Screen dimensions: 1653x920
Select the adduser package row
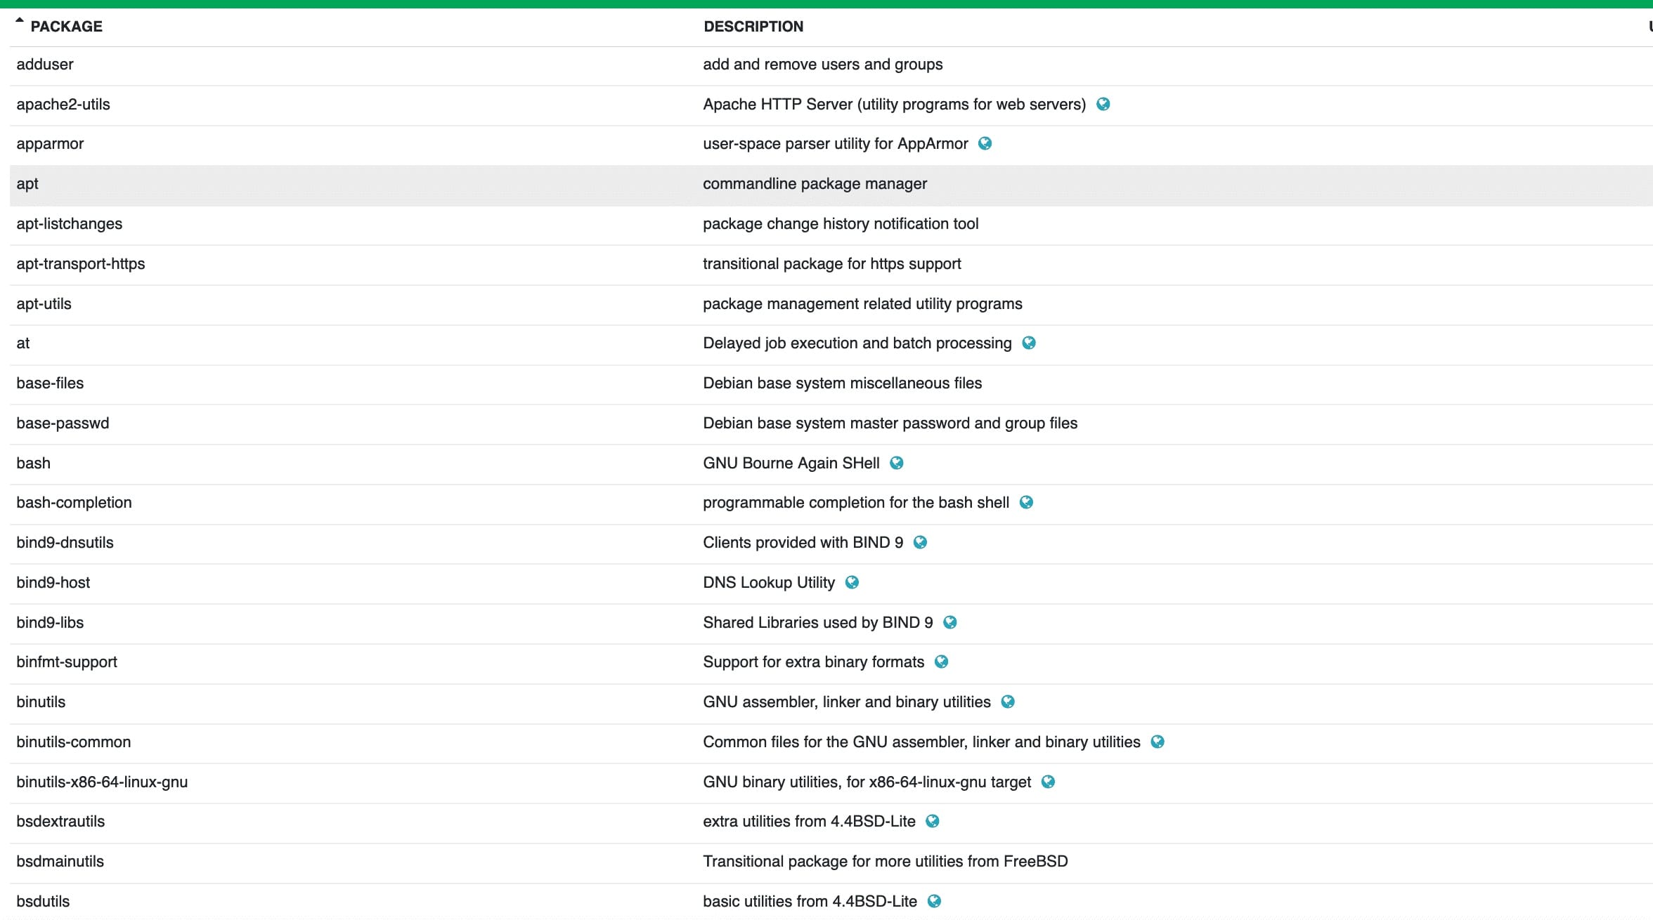coord(831,66)
